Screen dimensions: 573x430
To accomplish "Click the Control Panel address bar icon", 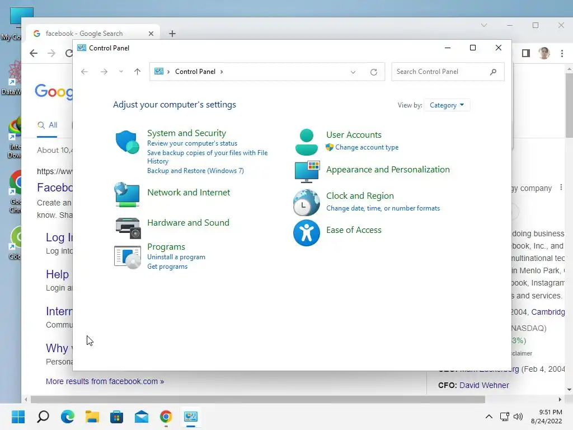I will click(x=159, y=71).
